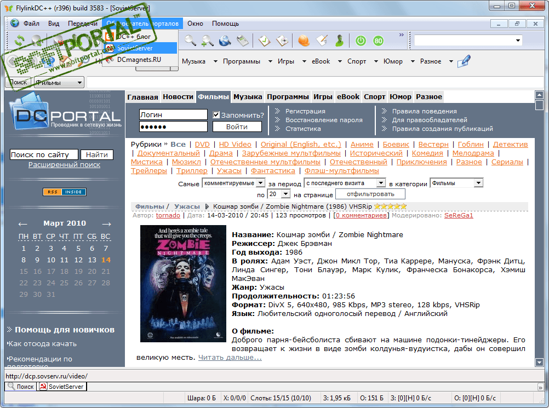This screenshot has width=549, height=408.
Task: Open finished downloads checkmark icon
Action: coord(264,41)
